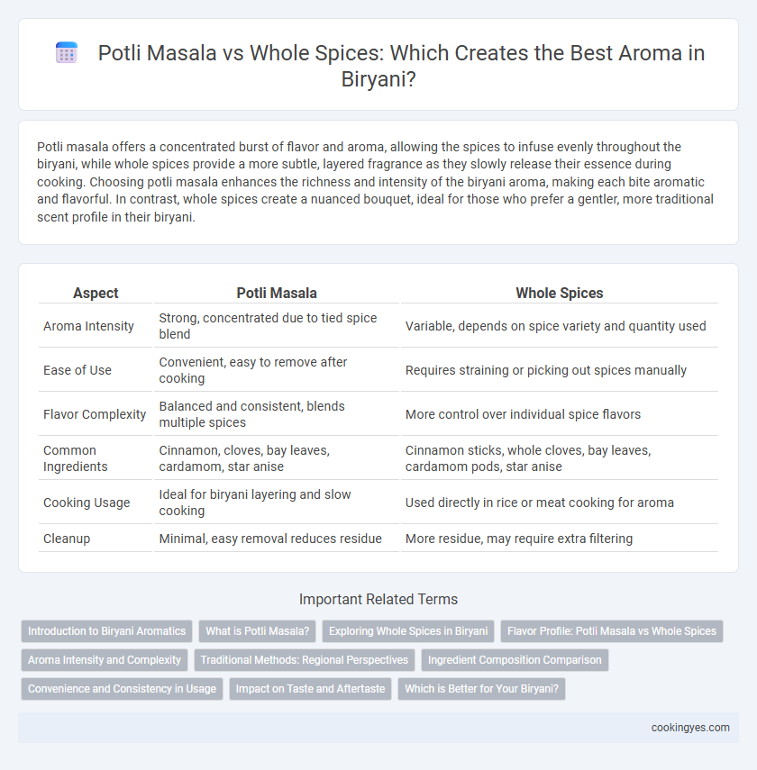
Task: Visit the cookingyes.com footer link
Action: tap(690, 728)
